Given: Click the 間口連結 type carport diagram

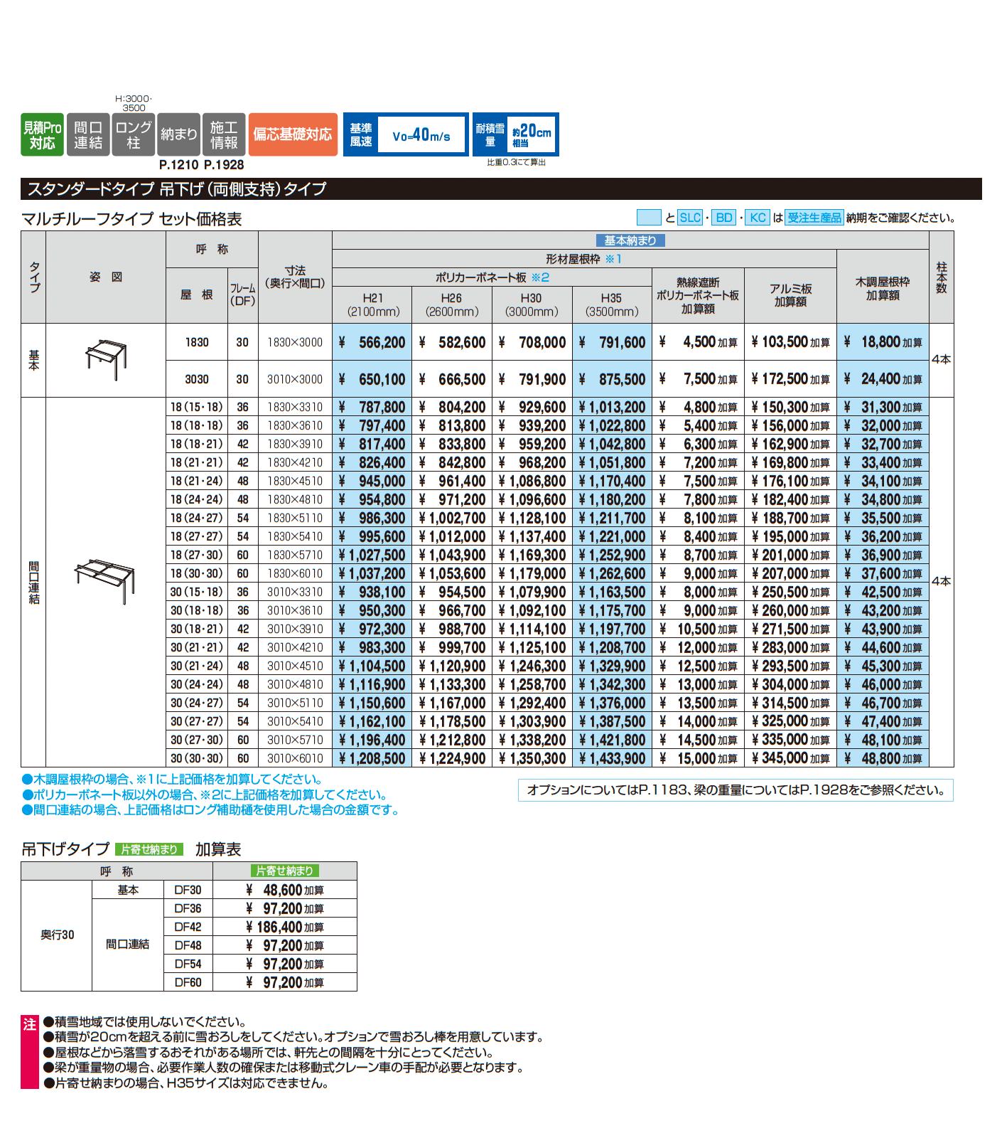Looking at the screenshot, I should [105, 580].
